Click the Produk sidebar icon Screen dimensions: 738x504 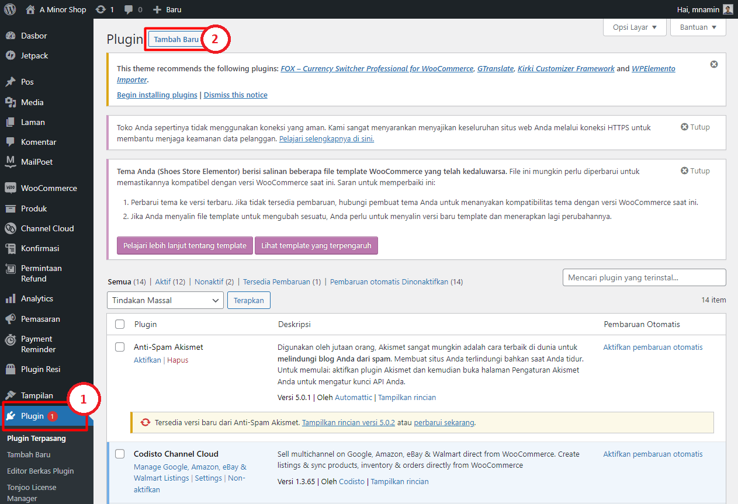[12, 208]
